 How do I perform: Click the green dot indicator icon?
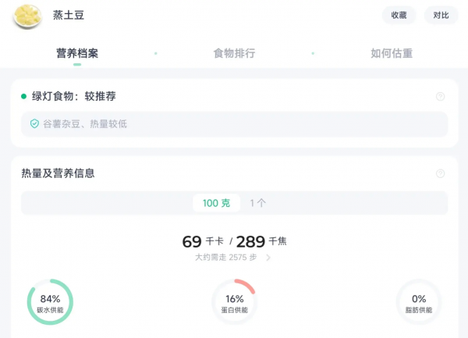pyautogui.click(x=23, y=97)
